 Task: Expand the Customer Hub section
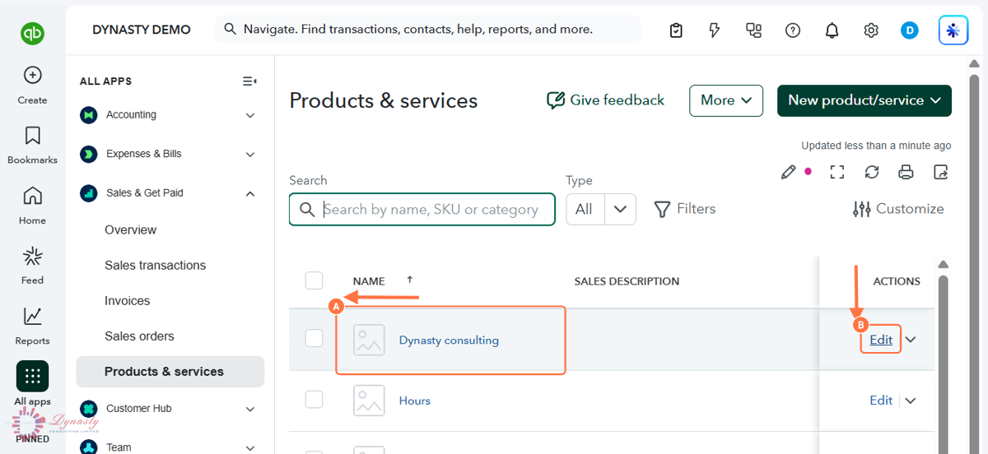(250, 409)
